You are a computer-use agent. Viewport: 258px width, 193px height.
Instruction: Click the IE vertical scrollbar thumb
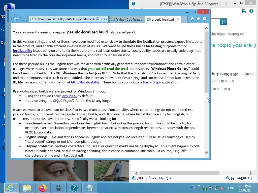pos(206,62)
